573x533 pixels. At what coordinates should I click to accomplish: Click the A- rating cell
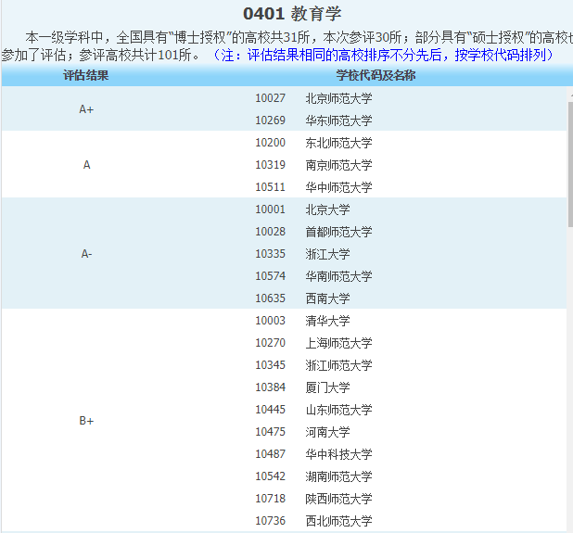click(x=86, y=254)
